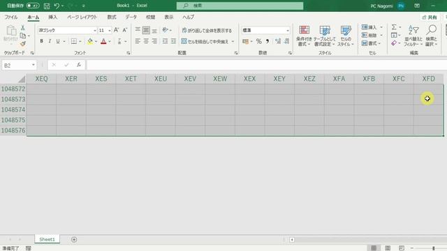Toggle Bottom Align vertical alignment
The image size is (447, 251).
pyautogui.click(x=154, y=30)
